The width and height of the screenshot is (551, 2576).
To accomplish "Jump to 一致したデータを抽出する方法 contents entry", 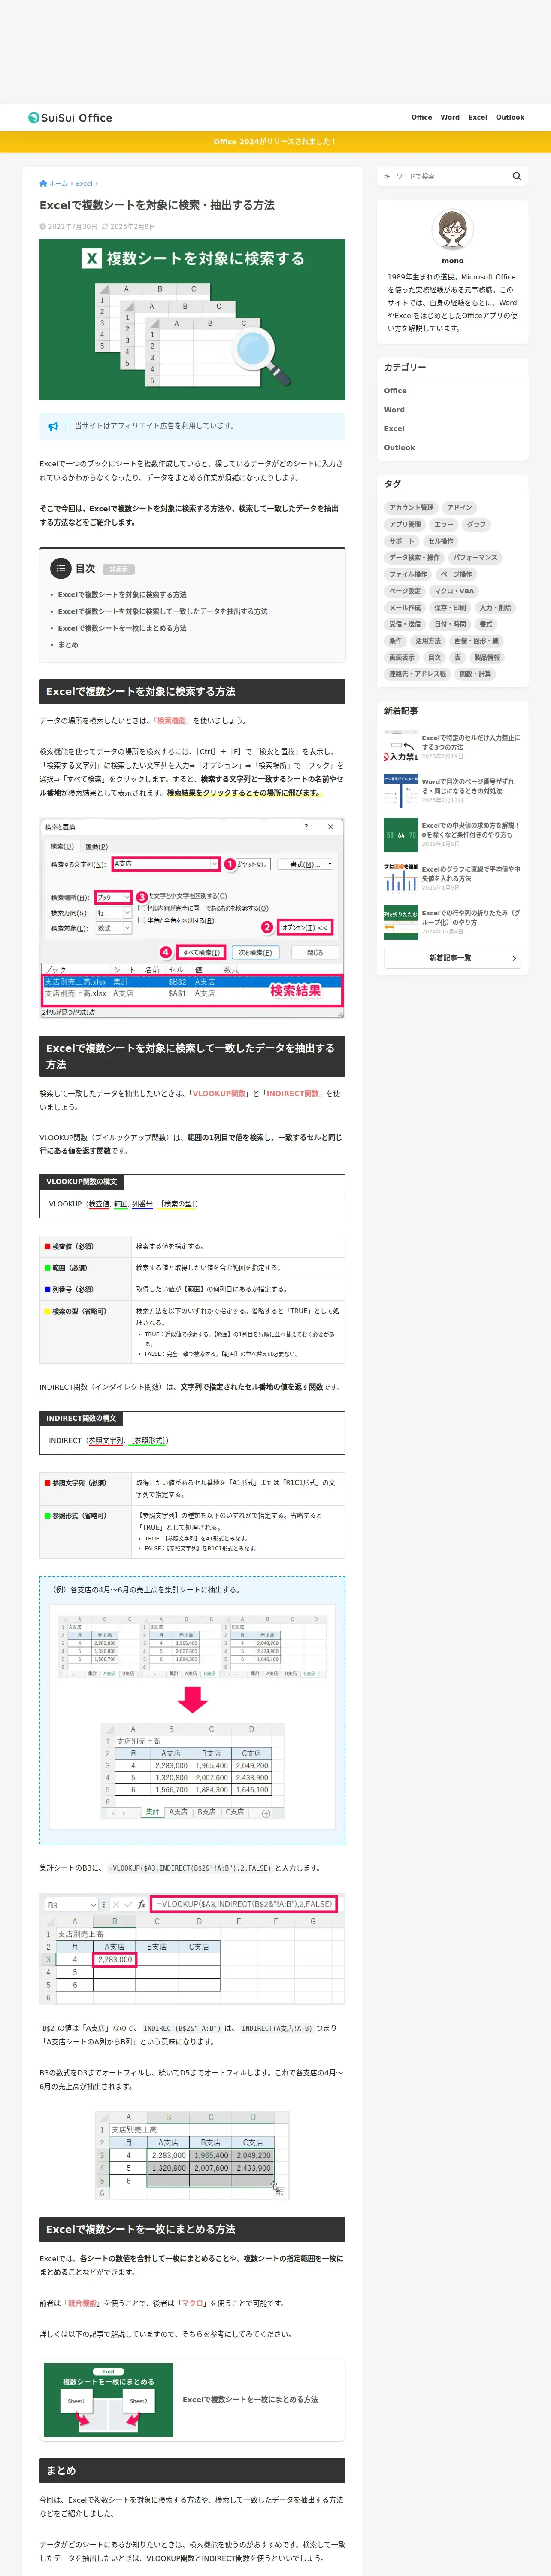I will 162,612.
